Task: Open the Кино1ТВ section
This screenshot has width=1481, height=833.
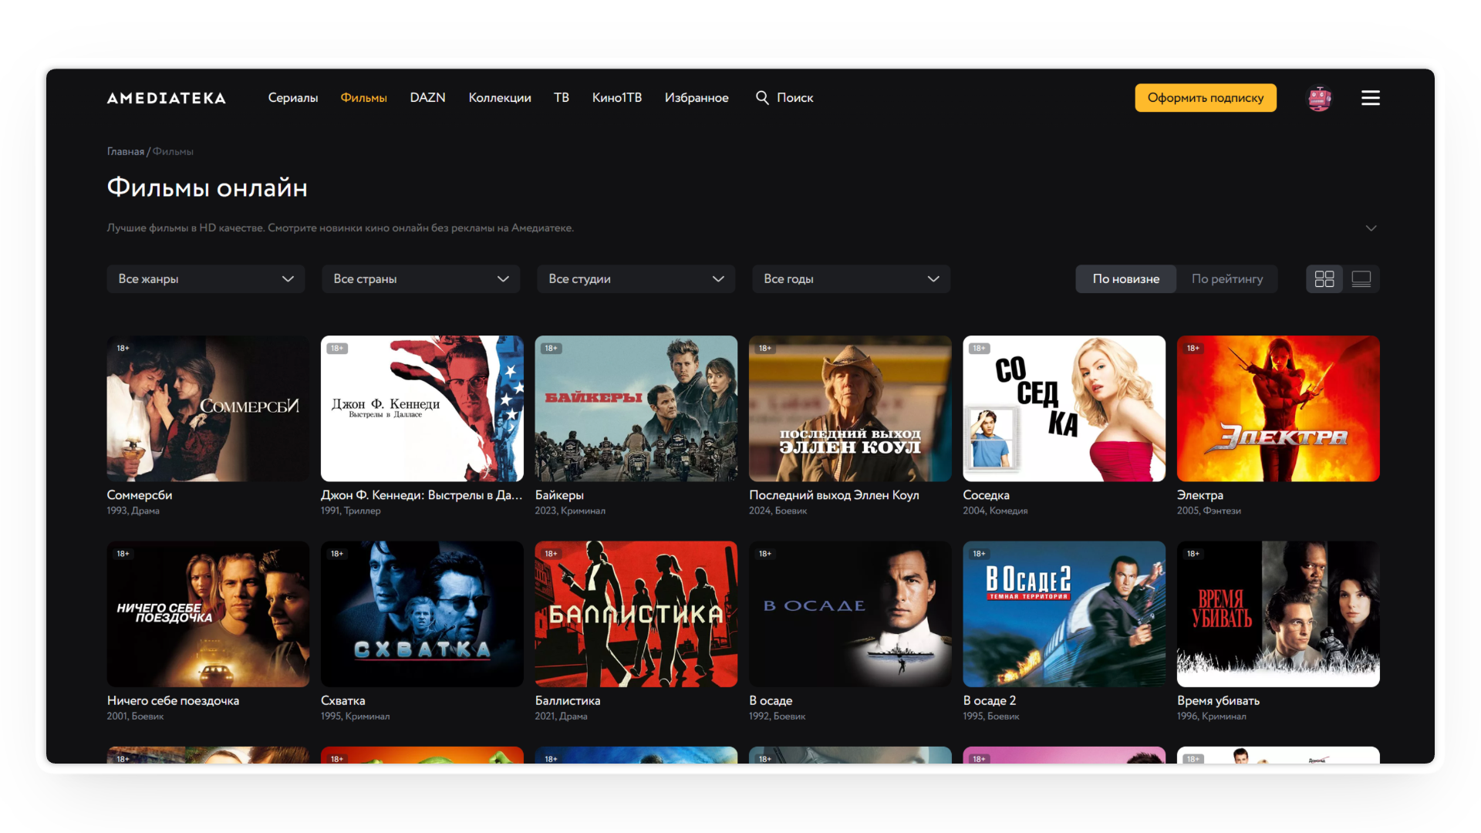Action: pyautogui.click(x=617, y=98)
